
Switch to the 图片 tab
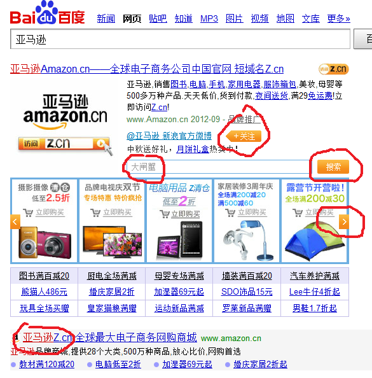pos(234,18)
